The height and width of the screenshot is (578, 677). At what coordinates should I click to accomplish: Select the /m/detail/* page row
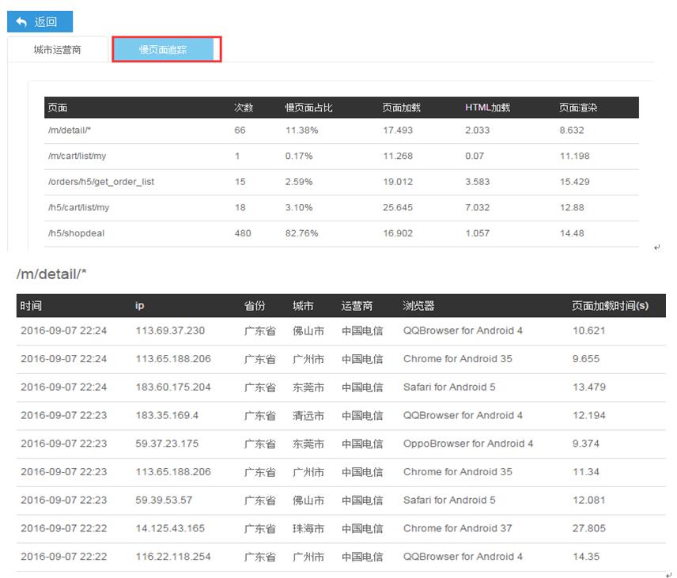(74, 130)
